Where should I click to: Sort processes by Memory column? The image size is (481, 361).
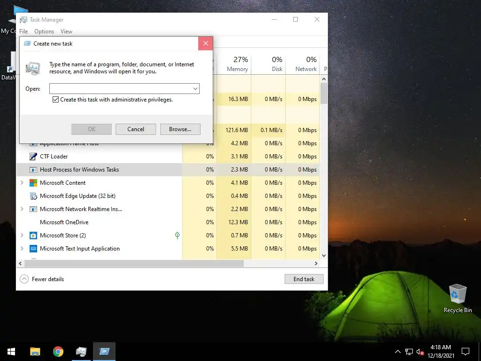[x=234, y=64]
